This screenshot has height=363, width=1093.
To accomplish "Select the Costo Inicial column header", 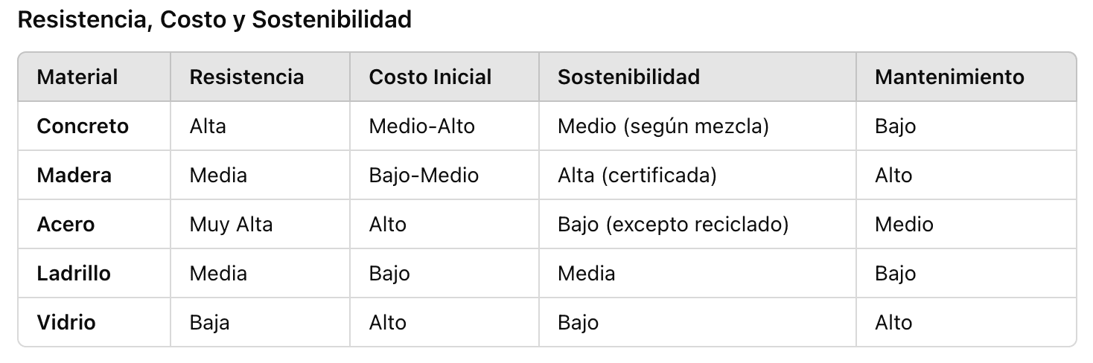I will tap(430, 77).
